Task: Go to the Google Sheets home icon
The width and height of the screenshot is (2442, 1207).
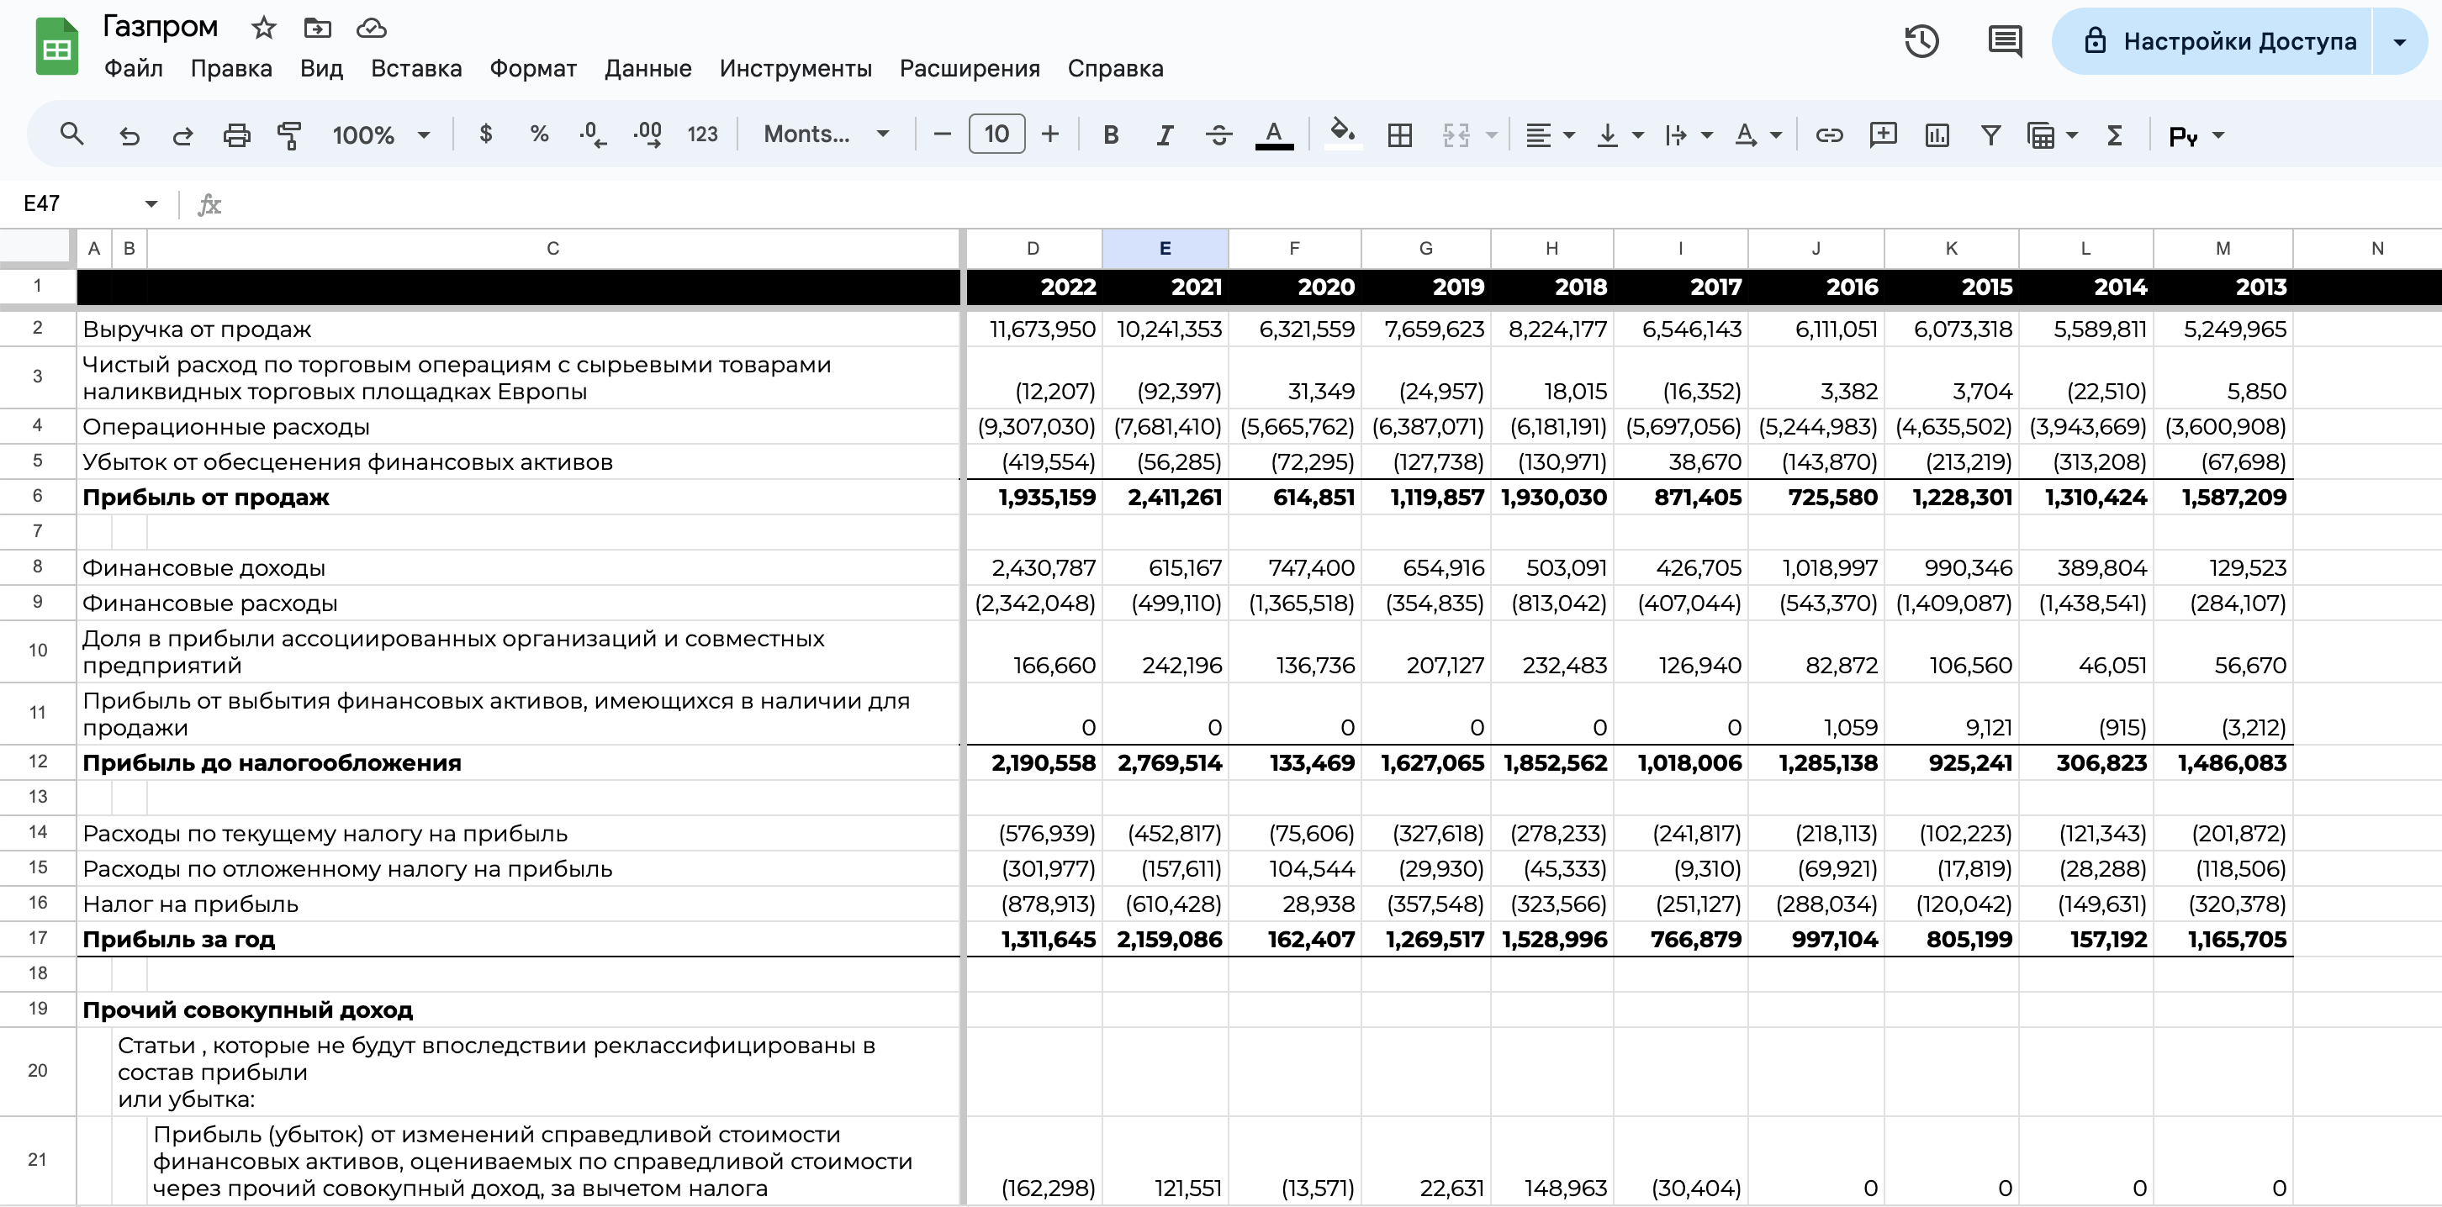Action: (57, 45)
